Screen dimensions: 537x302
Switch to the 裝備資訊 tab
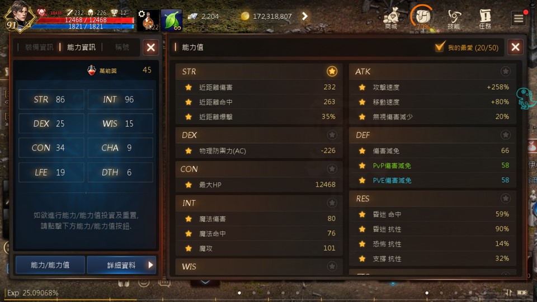[39, 47]
